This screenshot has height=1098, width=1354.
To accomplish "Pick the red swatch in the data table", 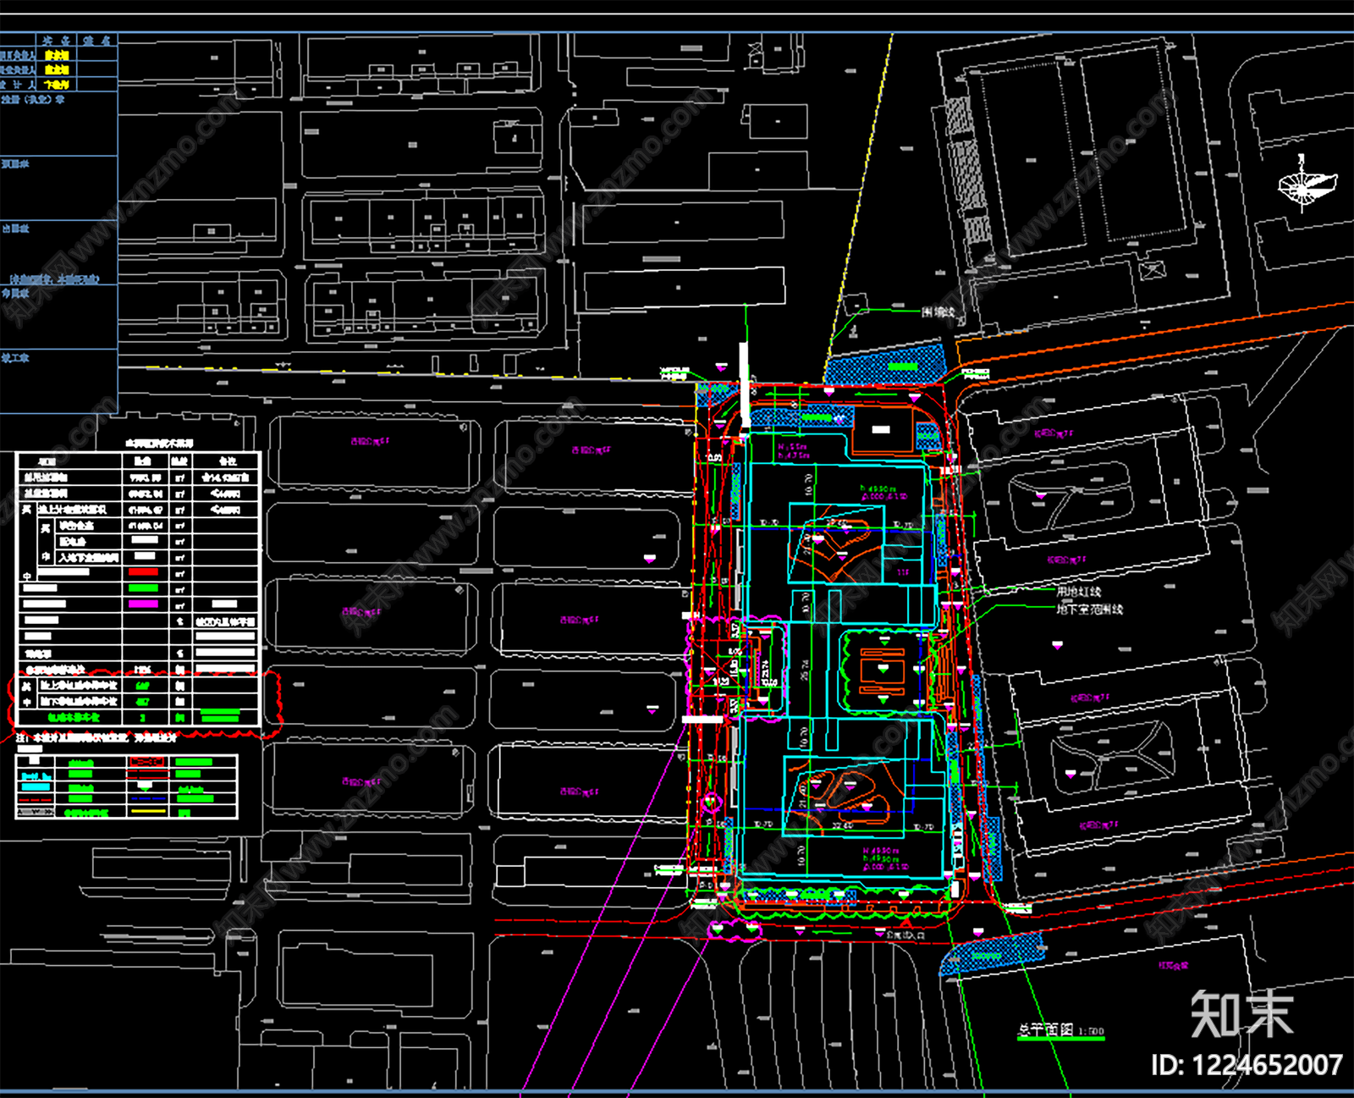I will 143,573.
